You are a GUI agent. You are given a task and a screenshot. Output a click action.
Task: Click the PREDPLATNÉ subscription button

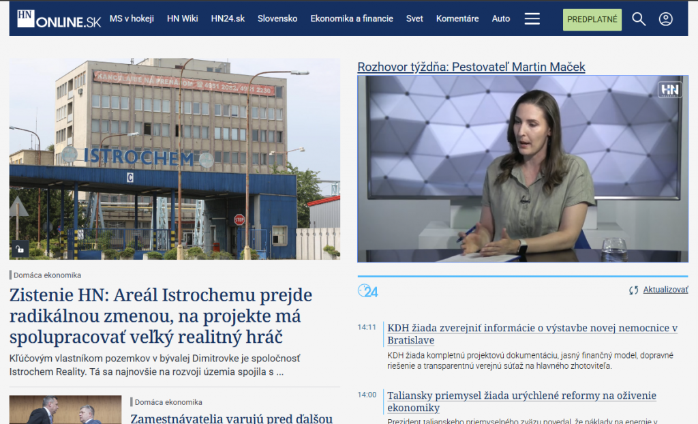(592, 20)
